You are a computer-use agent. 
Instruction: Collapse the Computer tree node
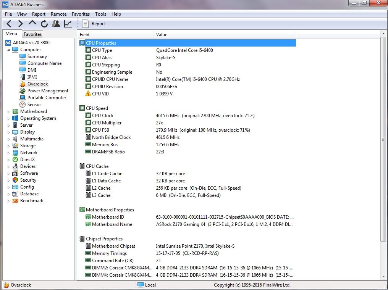click(x=8, y=50)
